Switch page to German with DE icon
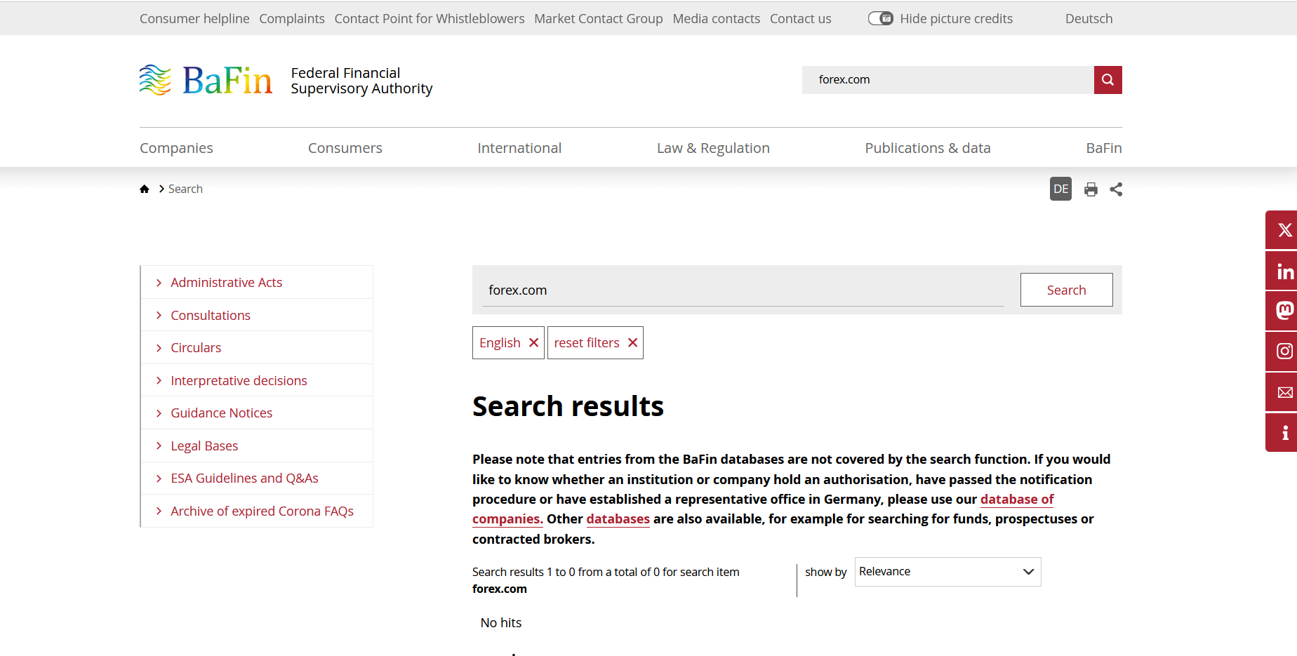The image size is (1297, 656). (x=1060, y=189)
